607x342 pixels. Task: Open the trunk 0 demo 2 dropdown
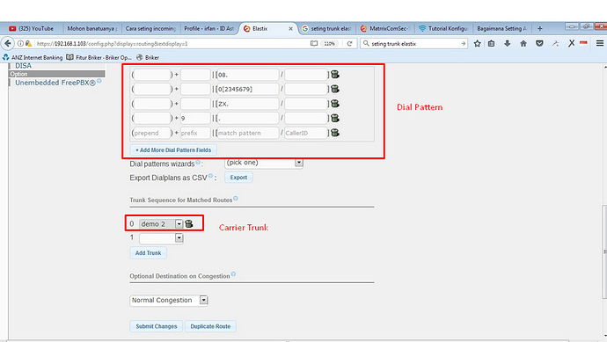(x=161, y=223)
